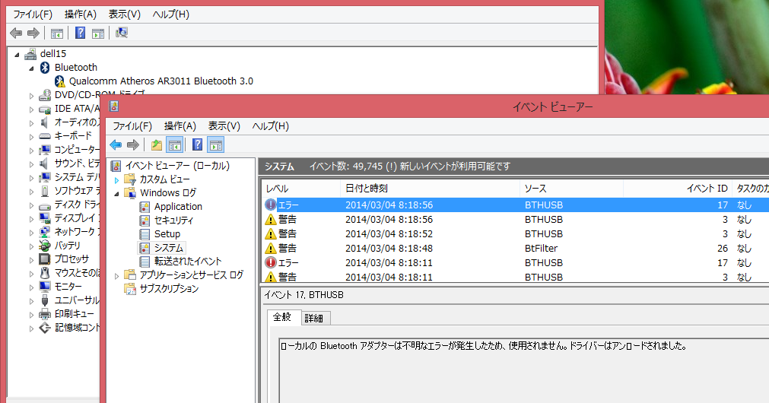Click Forward arrow in Device Manager toolbar
769x403 pixels.
(x=33, y=33)
